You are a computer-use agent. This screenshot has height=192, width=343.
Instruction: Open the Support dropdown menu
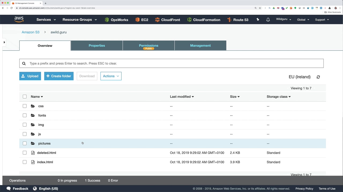(x=322, y=20)
